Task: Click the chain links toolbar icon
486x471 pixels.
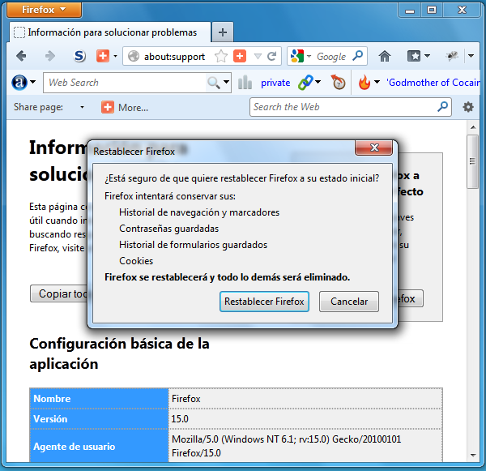Action: (305, 83)
